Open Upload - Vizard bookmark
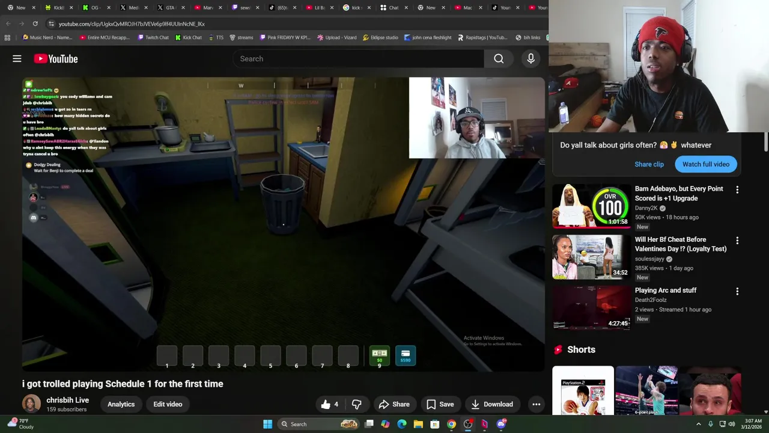 pyautogui.click(x=336, y=37)
